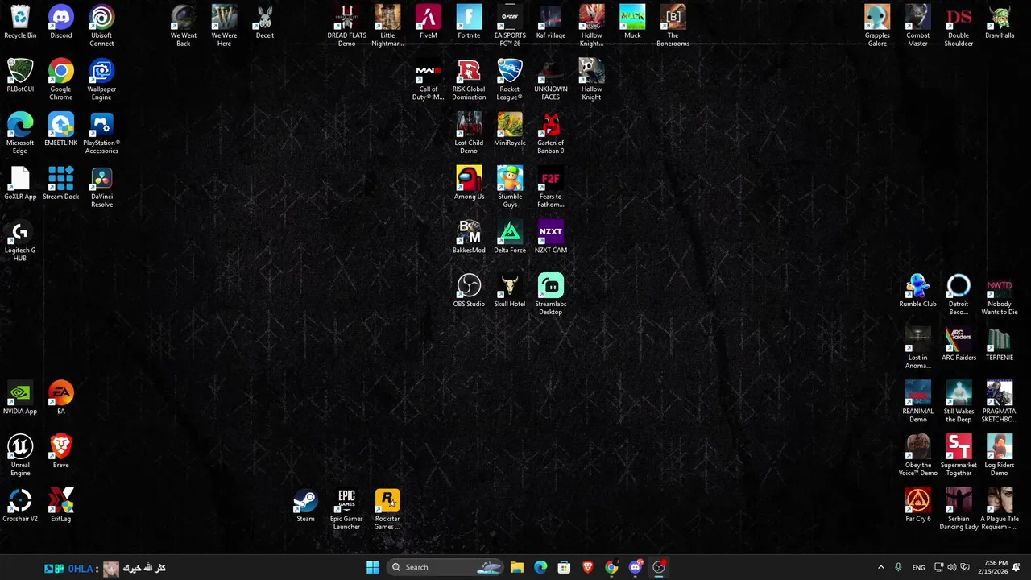
Task: Open the ARC Raiders shortcut
Action: 959,345
